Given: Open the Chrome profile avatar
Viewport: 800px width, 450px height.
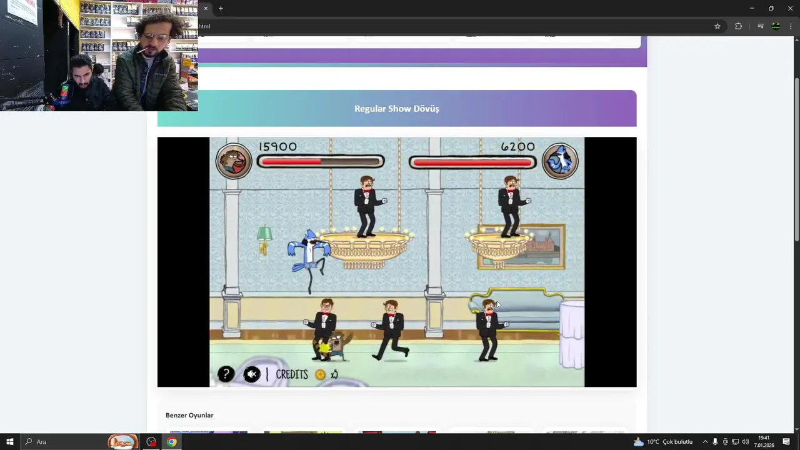Looking at the screenshot, I should point(776,26).
